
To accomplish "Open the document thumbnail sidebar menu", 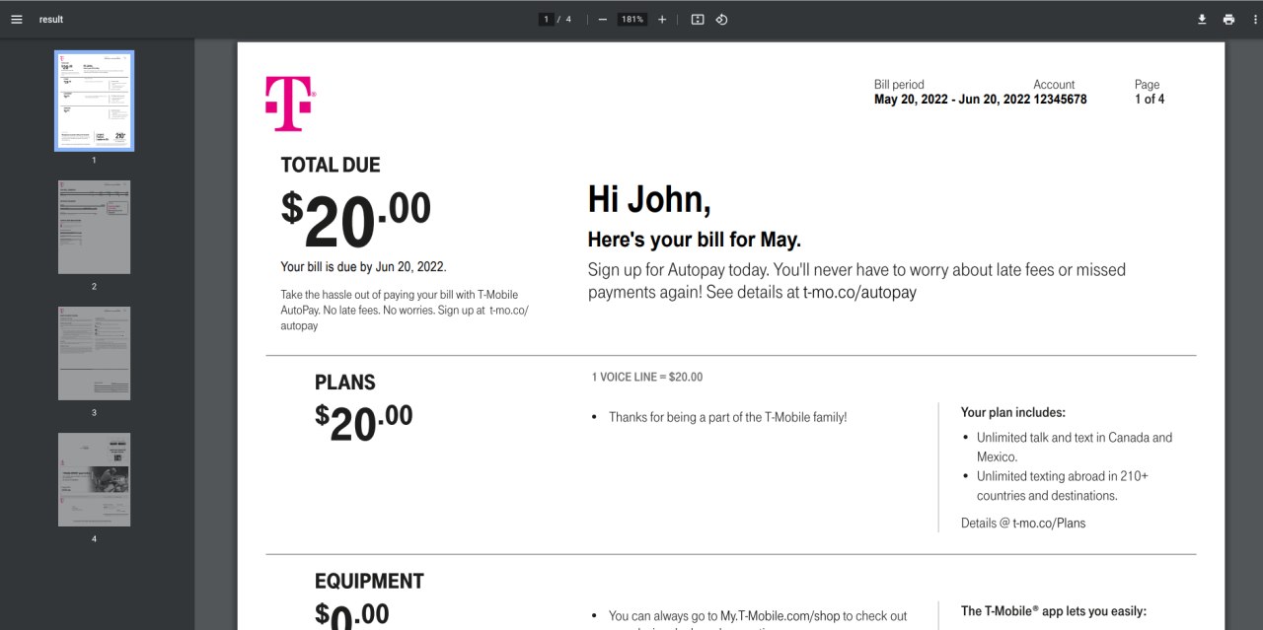I will [16, 19].
